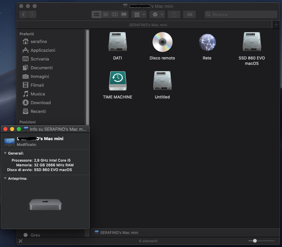Click the music note icon beside Musica

pyautogui.click(x=25, y=94)
